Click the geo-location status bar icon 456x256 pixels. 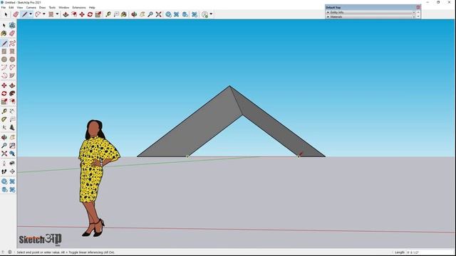[x=3, y=252]
